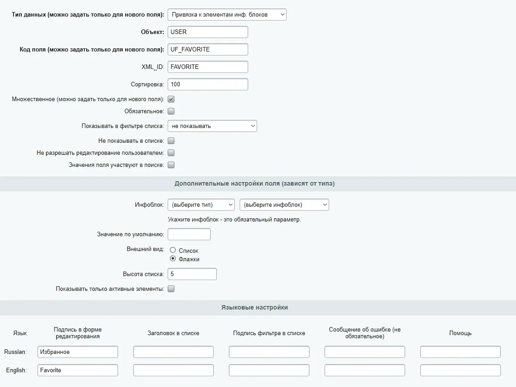Click the Высота списка input field
This screenshot has width=516, height=387.
[x=192, y=274]
